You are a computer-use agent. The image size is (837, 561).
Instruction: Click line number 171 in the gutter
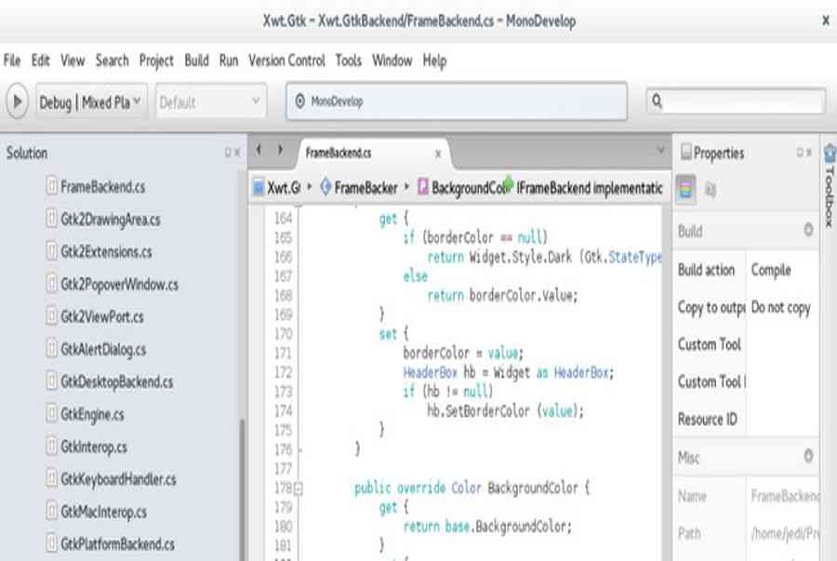[x=283, y=353]
